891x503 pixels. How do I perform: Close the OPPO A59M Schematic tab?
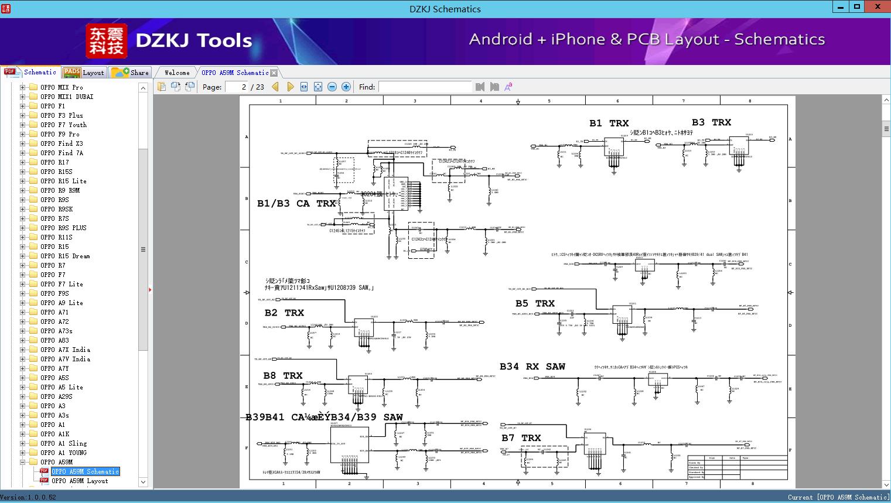coord(274,73)
